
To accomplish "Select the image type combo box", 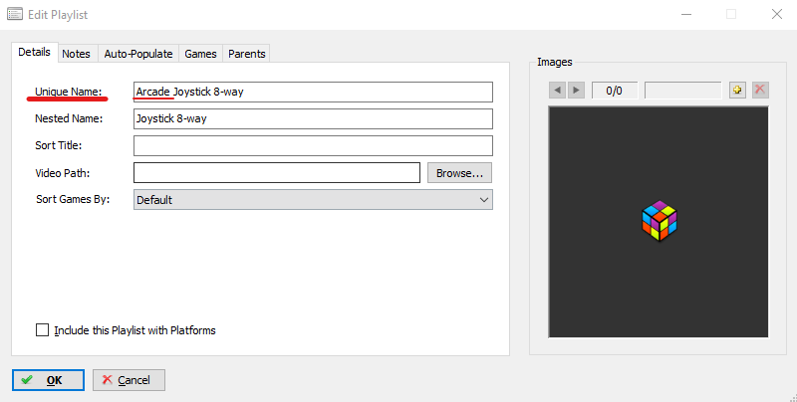I will tap(682, 91).
